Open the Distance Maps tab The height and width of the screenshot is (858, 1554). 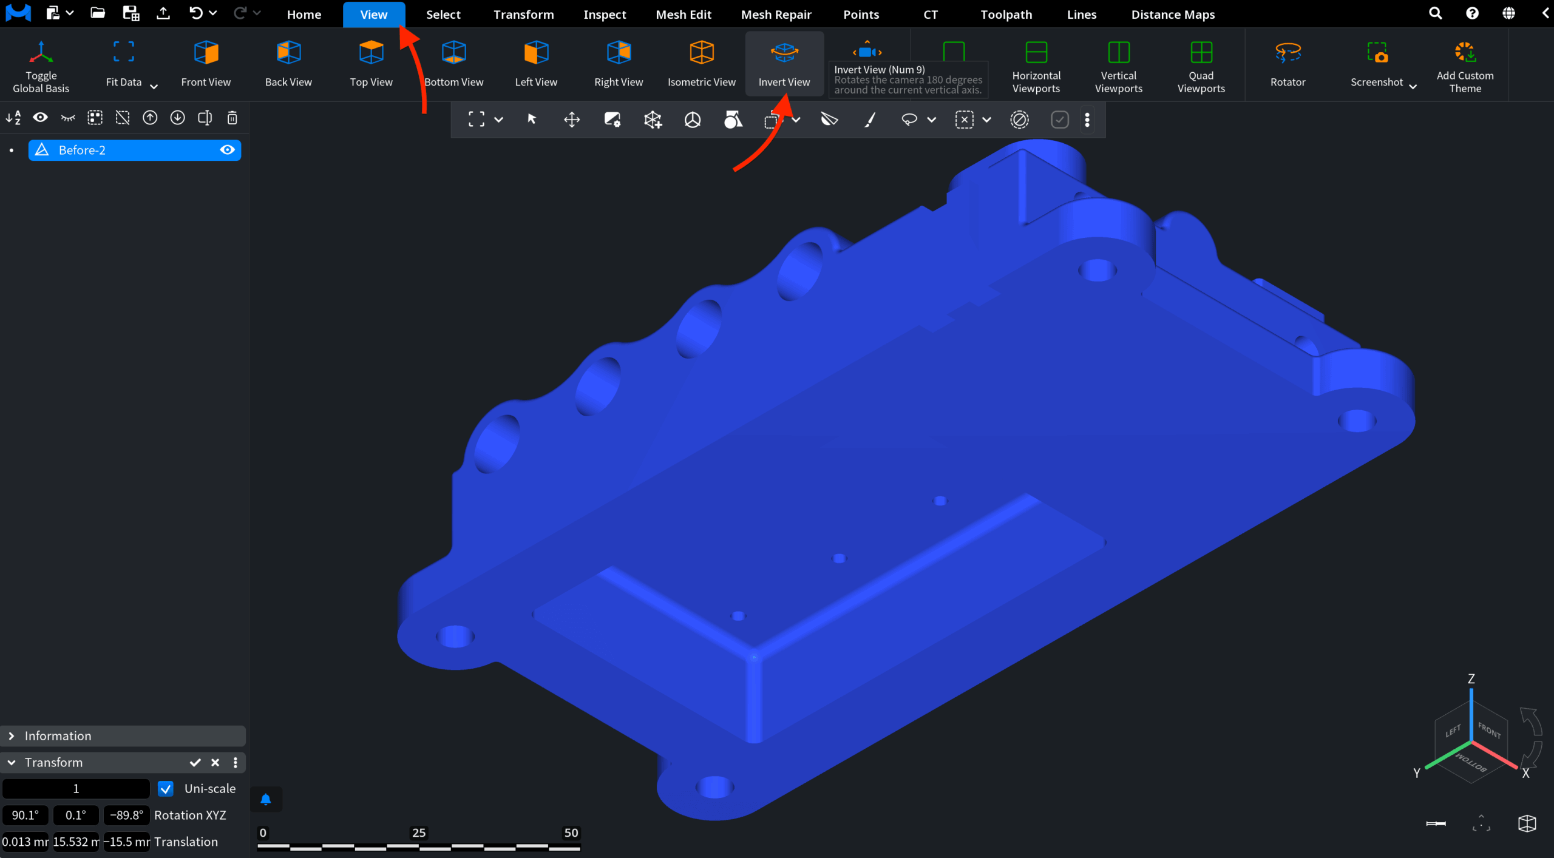tap(1173, 14)
